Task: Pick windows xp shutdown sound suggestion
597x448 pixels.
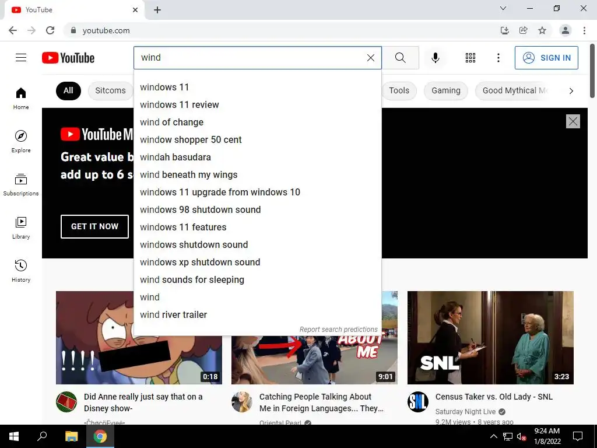Action: [257, 262]
